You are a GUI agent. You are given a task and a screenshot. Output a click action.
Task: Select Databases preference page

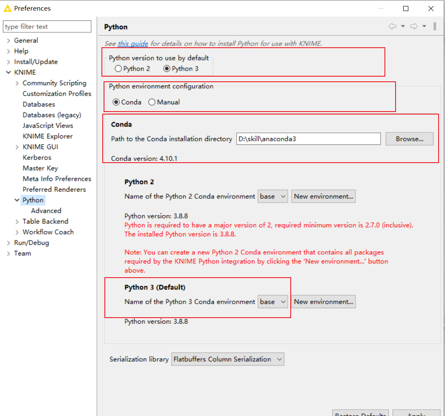point(39,104)
